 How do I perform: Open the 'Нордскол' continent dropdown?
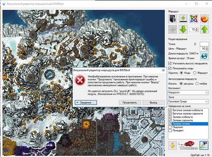click(x=188, y=93)
